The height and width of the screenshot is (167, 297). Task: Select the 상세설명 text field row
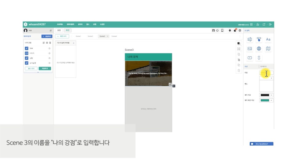coord(38,63)
